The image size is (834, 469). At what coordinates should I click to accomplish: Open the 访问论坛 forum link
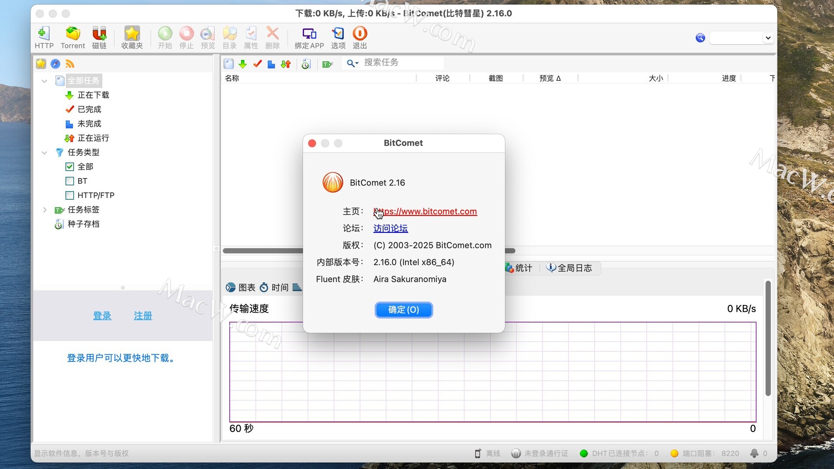391,228
